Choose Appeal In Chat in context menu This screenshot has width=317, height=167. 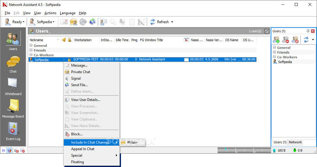[x=92, y=149]
